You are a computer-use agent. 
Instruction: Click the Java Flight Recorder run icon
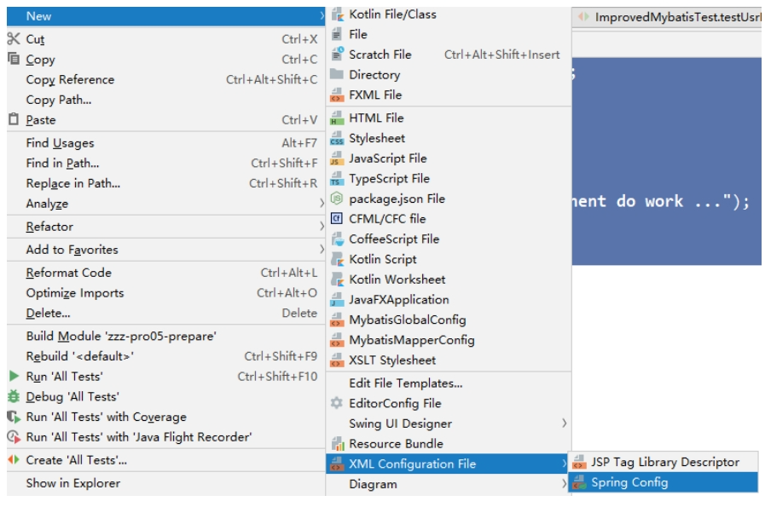(x=14, y=437)
